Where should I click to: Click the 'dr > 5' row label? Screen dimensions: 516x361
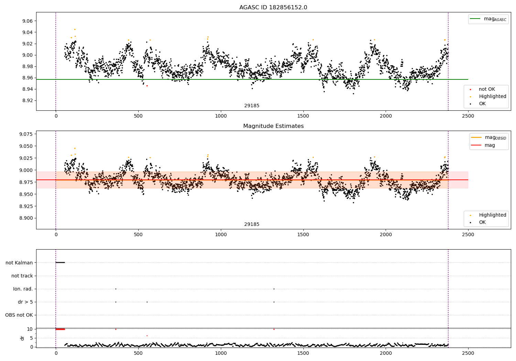(x=25, y=302)
